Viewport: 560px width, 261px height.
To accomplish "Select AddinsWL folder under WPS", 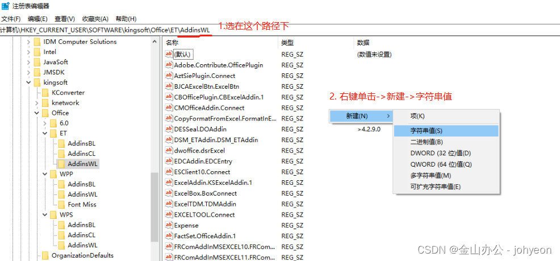I will [x=82, y=245].
